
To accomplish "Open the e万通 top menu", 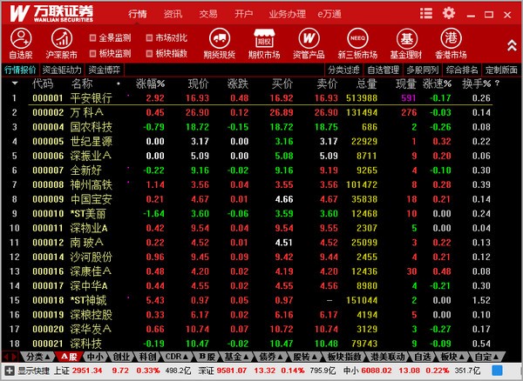I will coord(329,14).
